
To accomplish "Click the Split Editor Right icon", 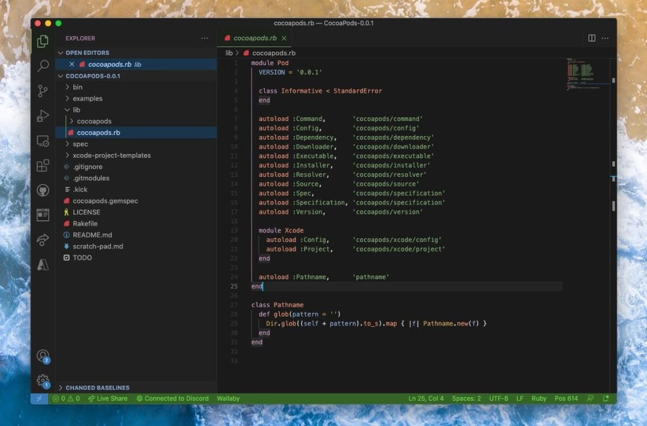I will point(591,38).
